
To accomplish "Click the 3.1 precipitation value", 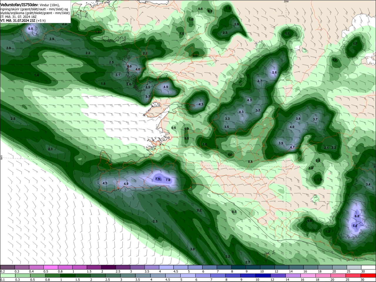I will pyautogui.click(x=118, y=75).
